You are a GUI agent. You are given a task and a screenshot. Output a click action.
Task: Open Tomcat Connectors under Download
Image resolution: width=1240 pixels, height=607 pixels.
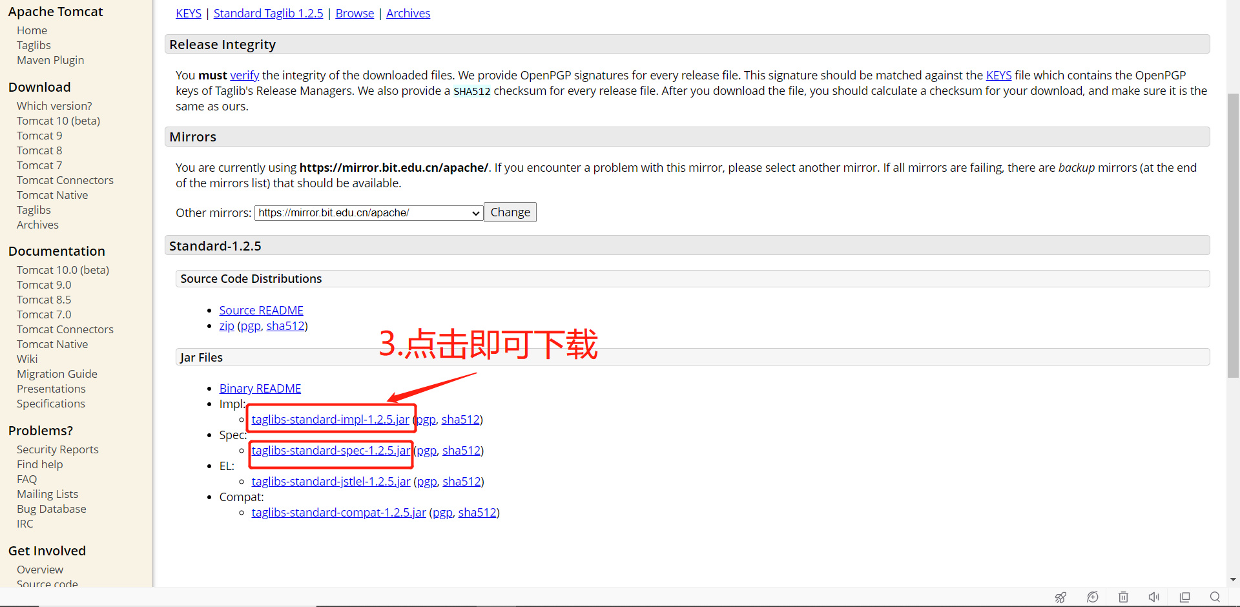pos(65,180)
